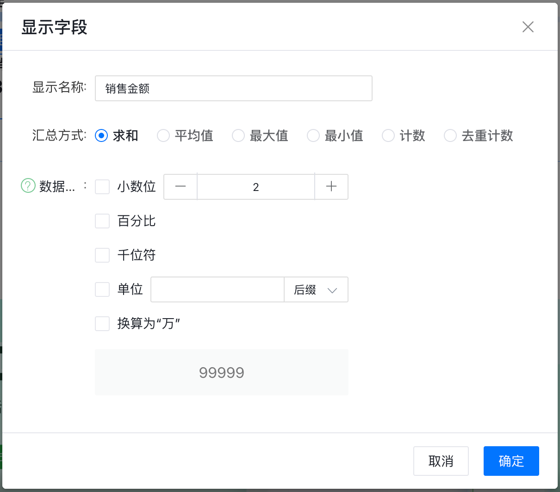Viewport: 560px width, 492px height.
Task: Select 计数 aggregation option
Action: (x=388, y=135)
